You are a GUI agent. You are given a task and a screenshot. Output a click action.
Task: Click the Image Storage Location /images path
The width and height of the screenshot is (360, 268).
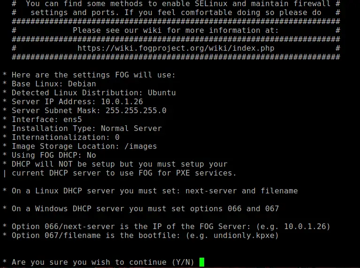(x=140, y=146)
